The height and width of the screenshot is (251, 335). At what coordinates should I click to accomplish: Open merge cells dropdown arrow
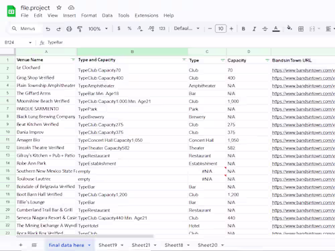tap(319, 29)
